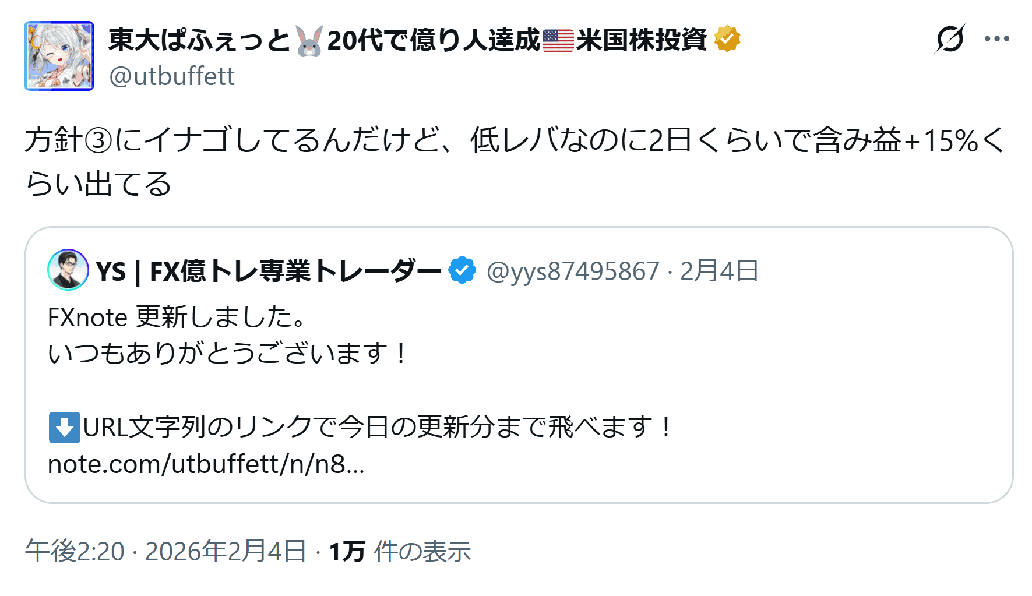
Task: Open the anime-girl profile avatar
Action: (x=59, y=56)
